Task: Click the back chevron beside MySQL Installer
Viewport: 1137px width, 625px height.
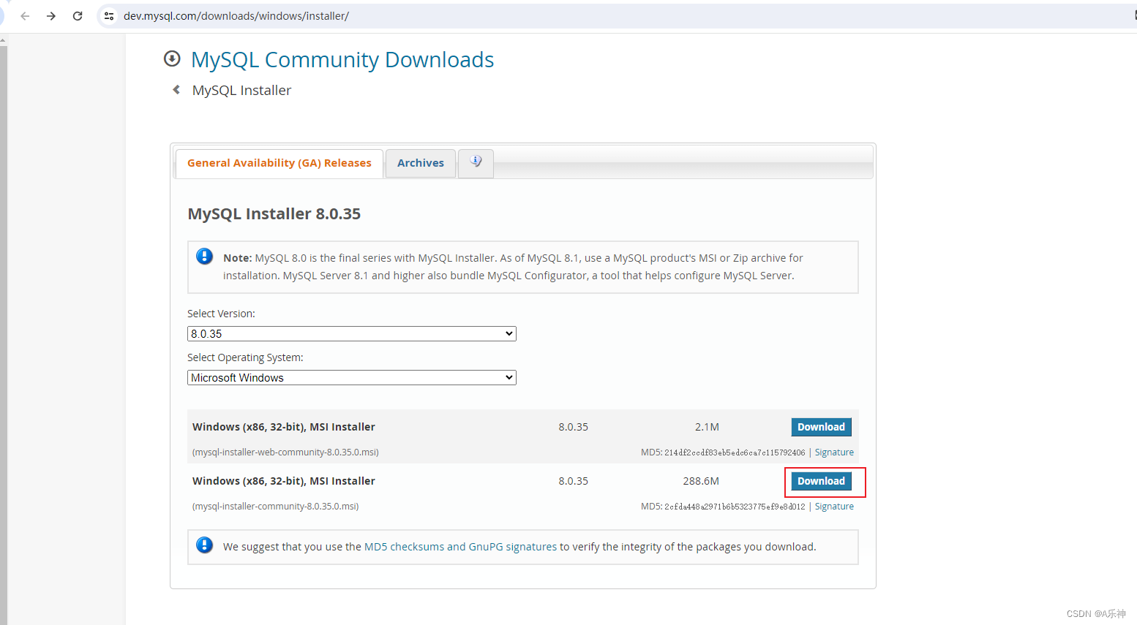Action: click(x=176, y=90)
